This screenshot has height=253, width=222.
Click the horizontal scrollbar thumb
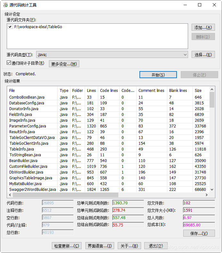(x=66, y=195)
